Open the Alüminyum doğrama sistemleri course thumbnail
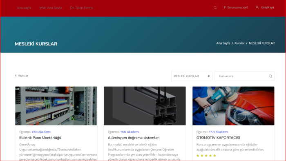Screen dimensions: 286x161 pyautogui.click(x=145, y=106)
